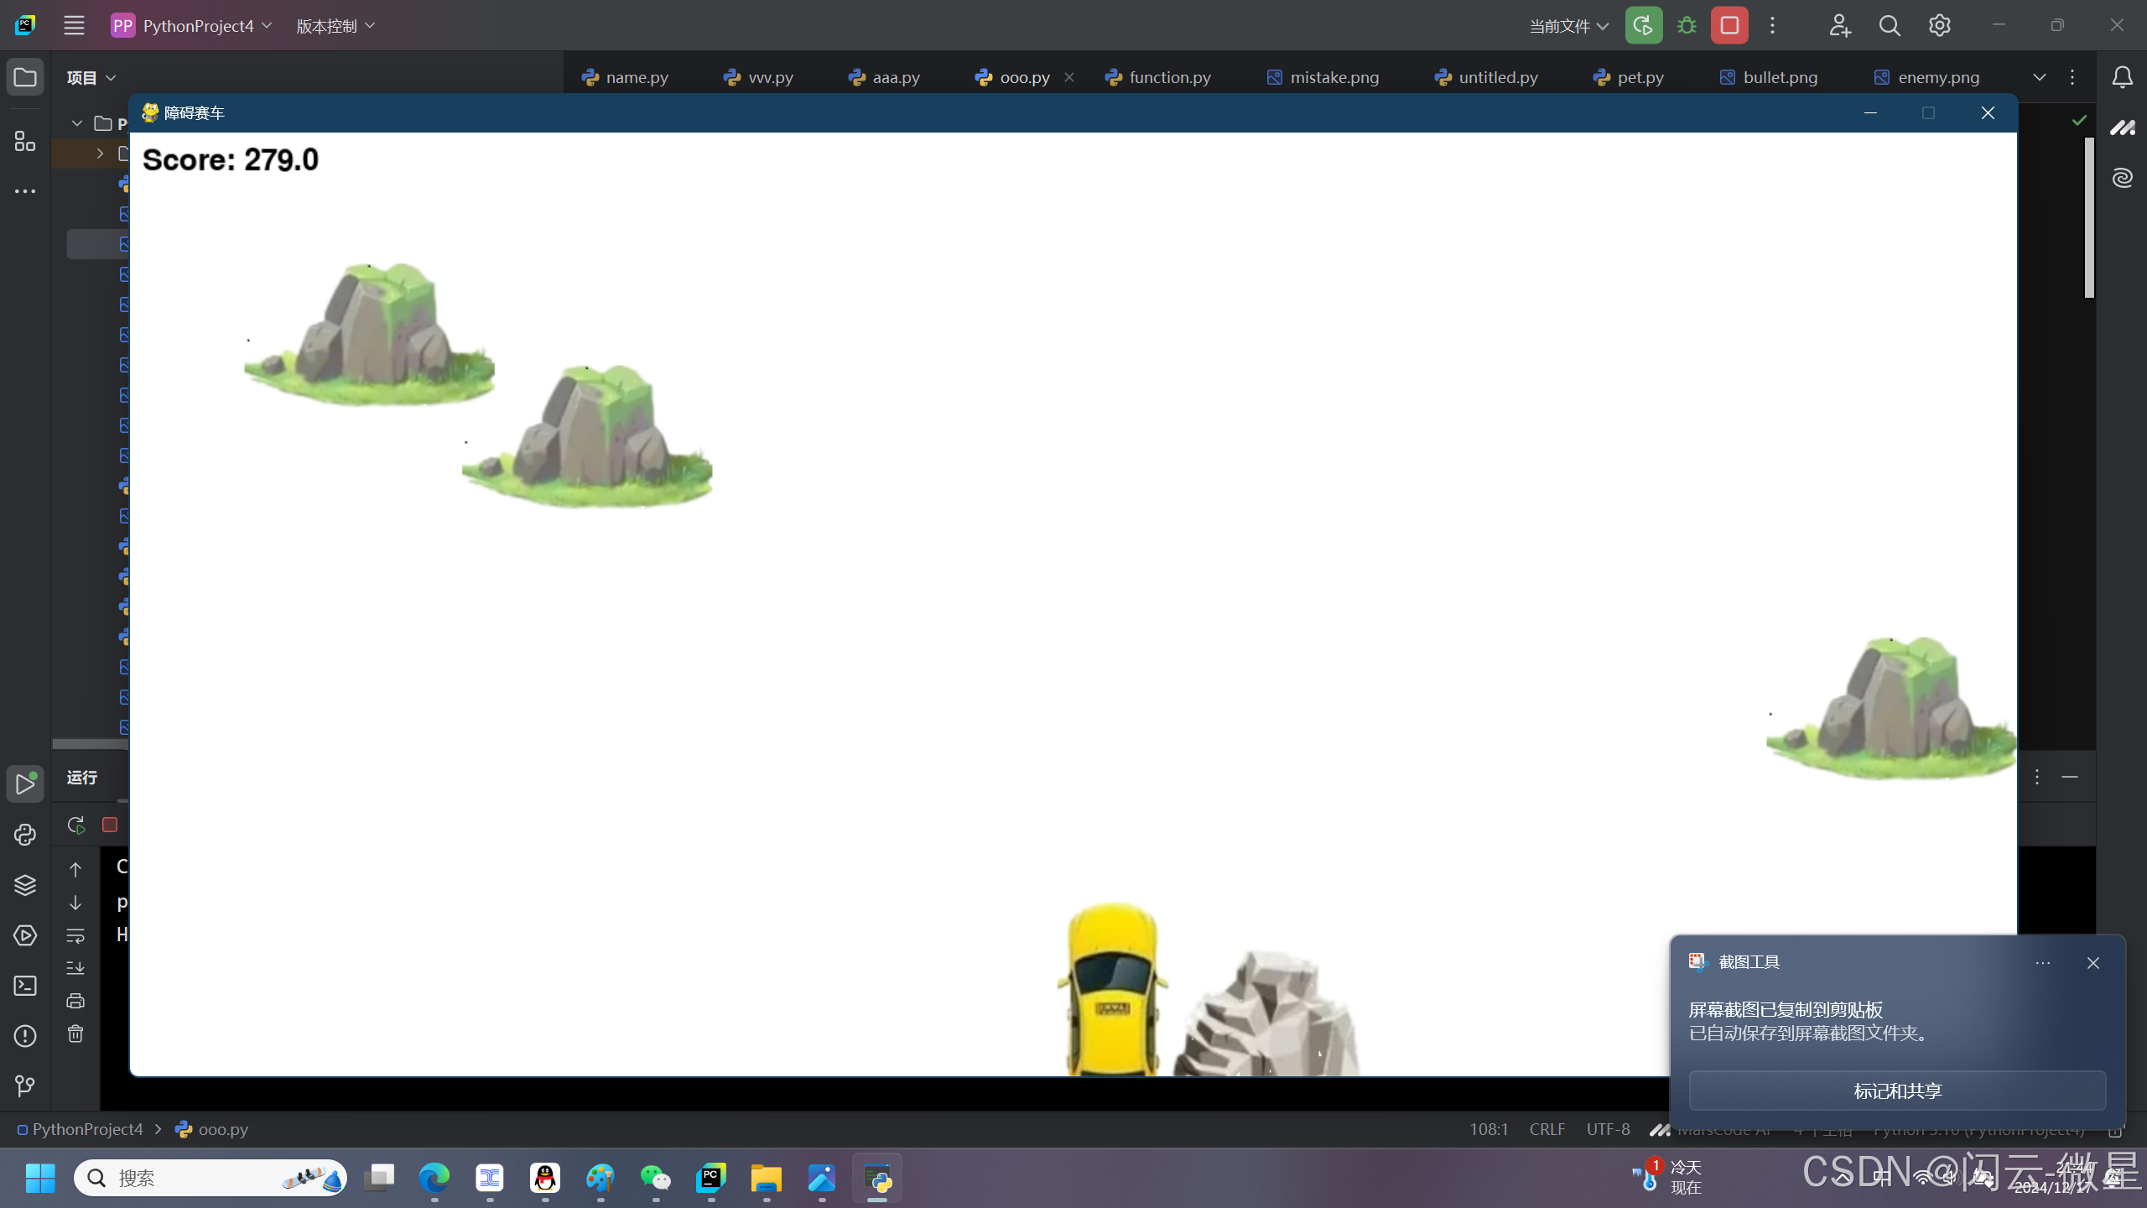
Task: Toggle soft-wrap in the run console
Action: tap(75, 935)
